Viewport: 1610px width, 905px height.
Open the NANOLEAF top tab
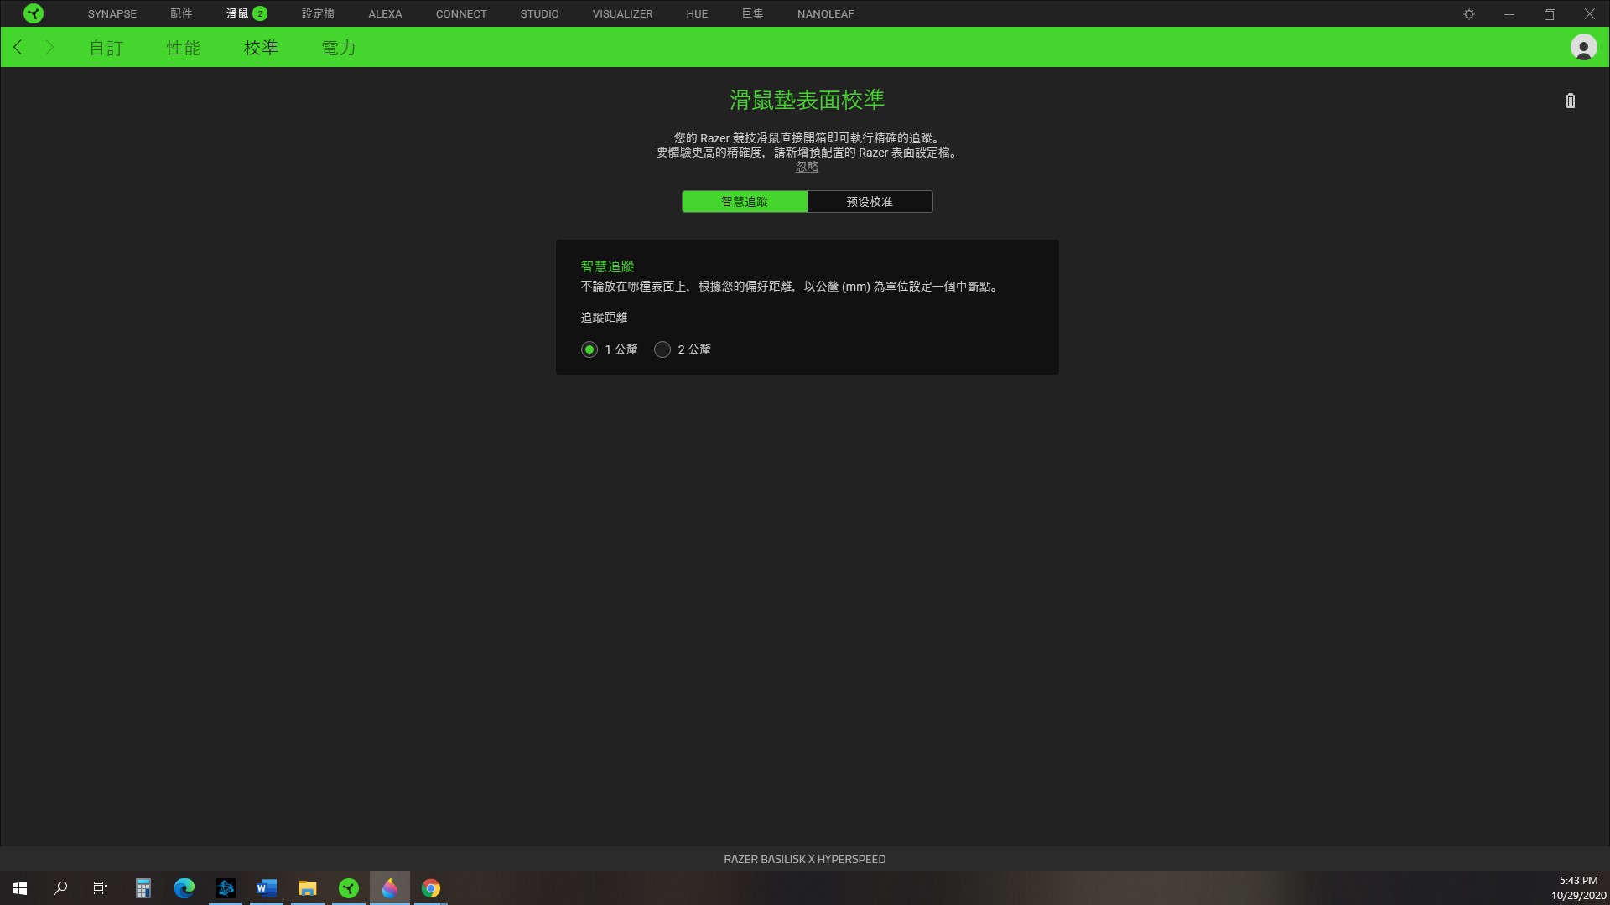[x=826, y=14]
